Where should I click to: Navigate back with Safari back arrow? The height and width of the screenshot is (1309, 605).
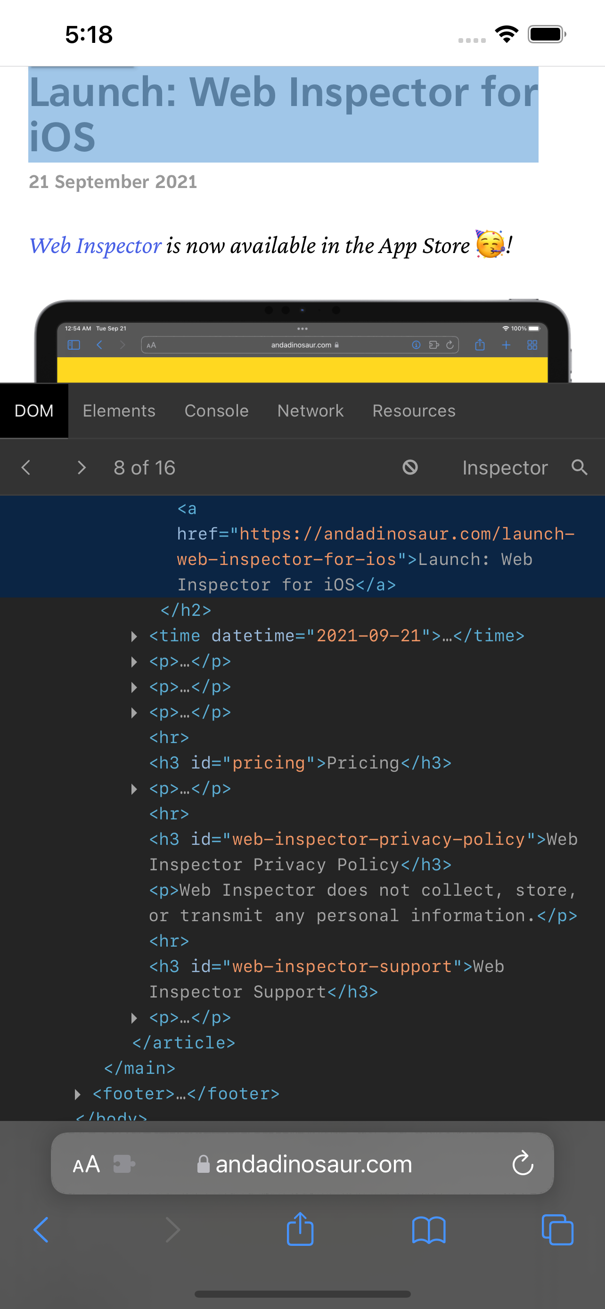41,1230
